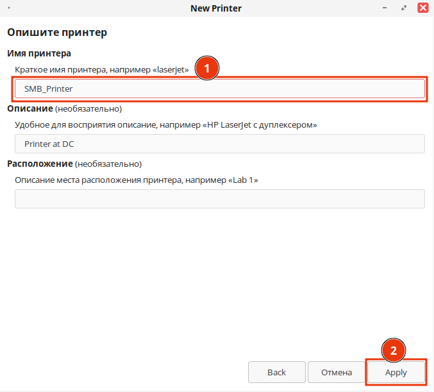Minimize the New Printer window

385,8
